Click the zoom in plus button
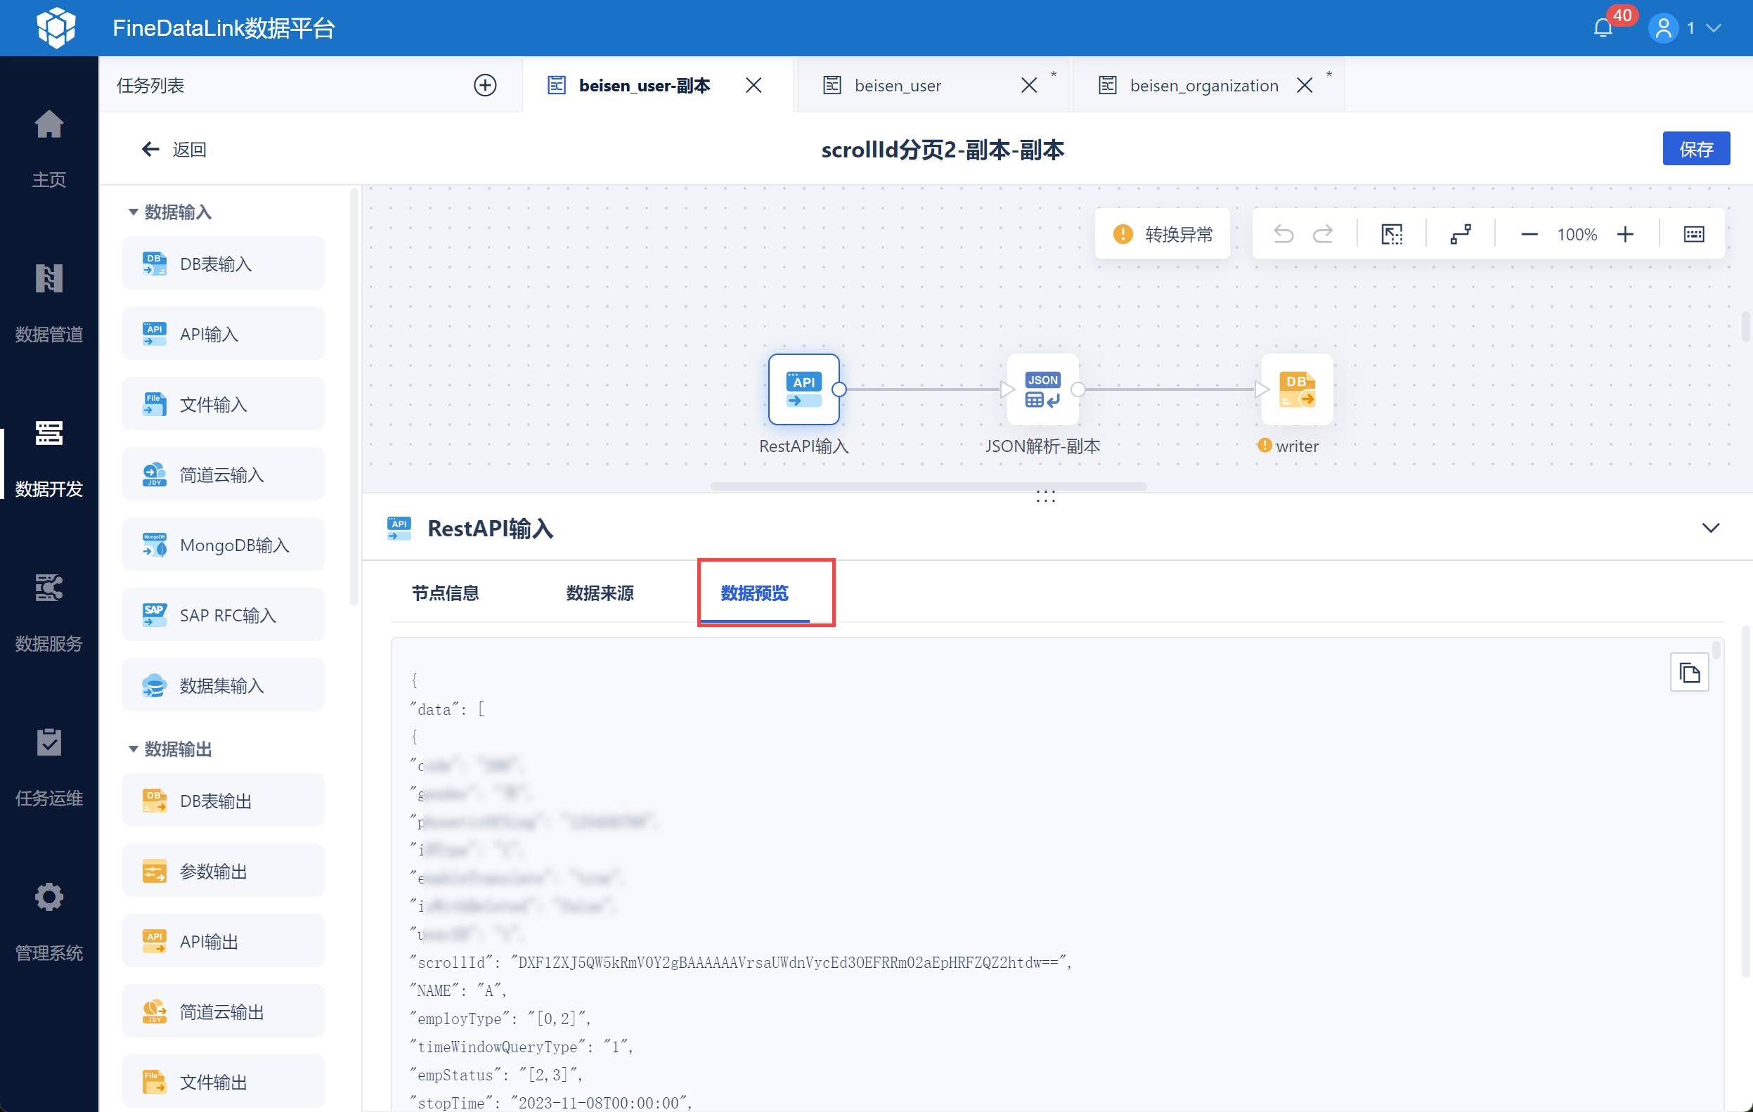This screenshot has height=1112, width=1753. 1625,234
